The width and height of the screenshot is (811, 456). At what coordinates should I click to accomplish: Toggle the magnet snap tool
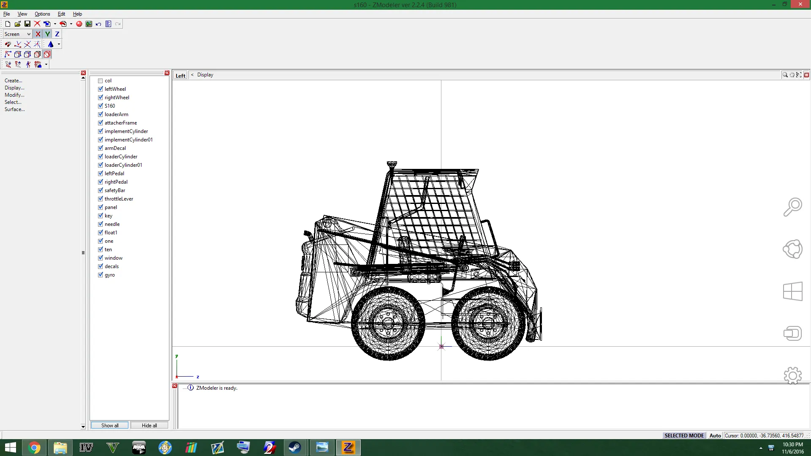tap(8, 44)
